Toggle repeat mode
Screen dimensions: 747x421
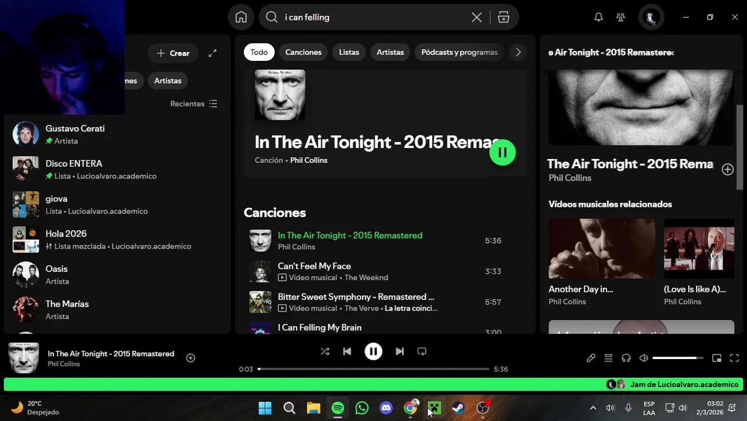(422, 351)
